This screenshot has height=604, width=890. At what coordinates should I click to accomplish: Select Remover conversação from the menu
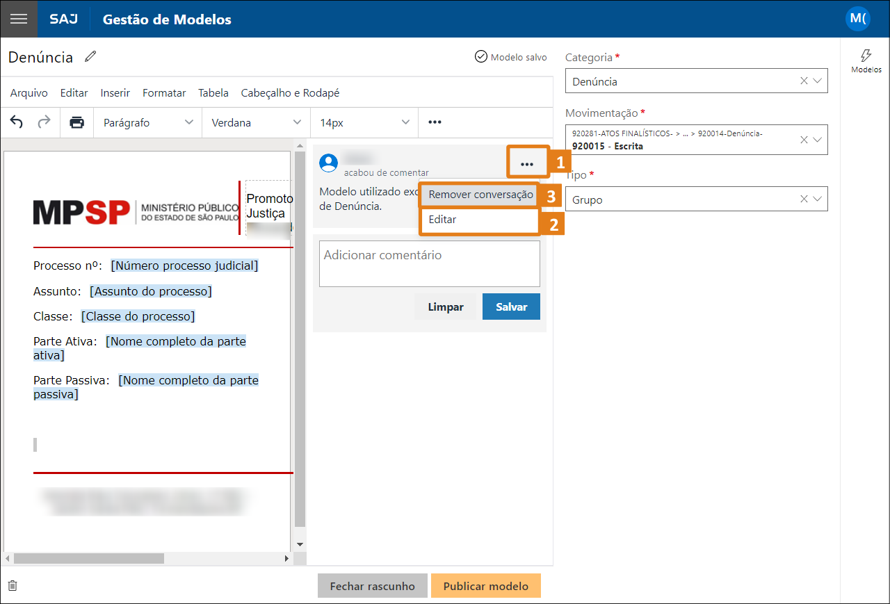tap(480, 195)
